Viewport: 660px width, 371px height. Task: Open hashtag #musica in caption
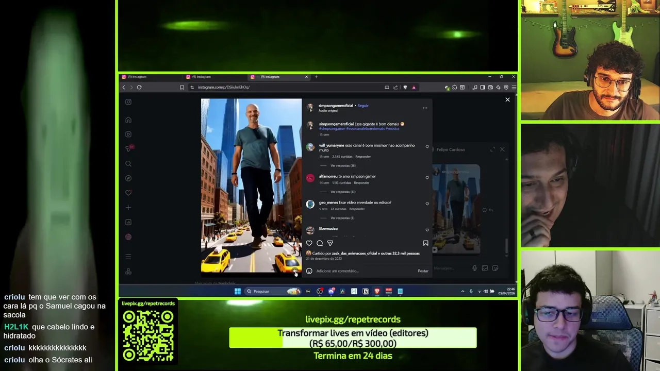click(392, 128)
